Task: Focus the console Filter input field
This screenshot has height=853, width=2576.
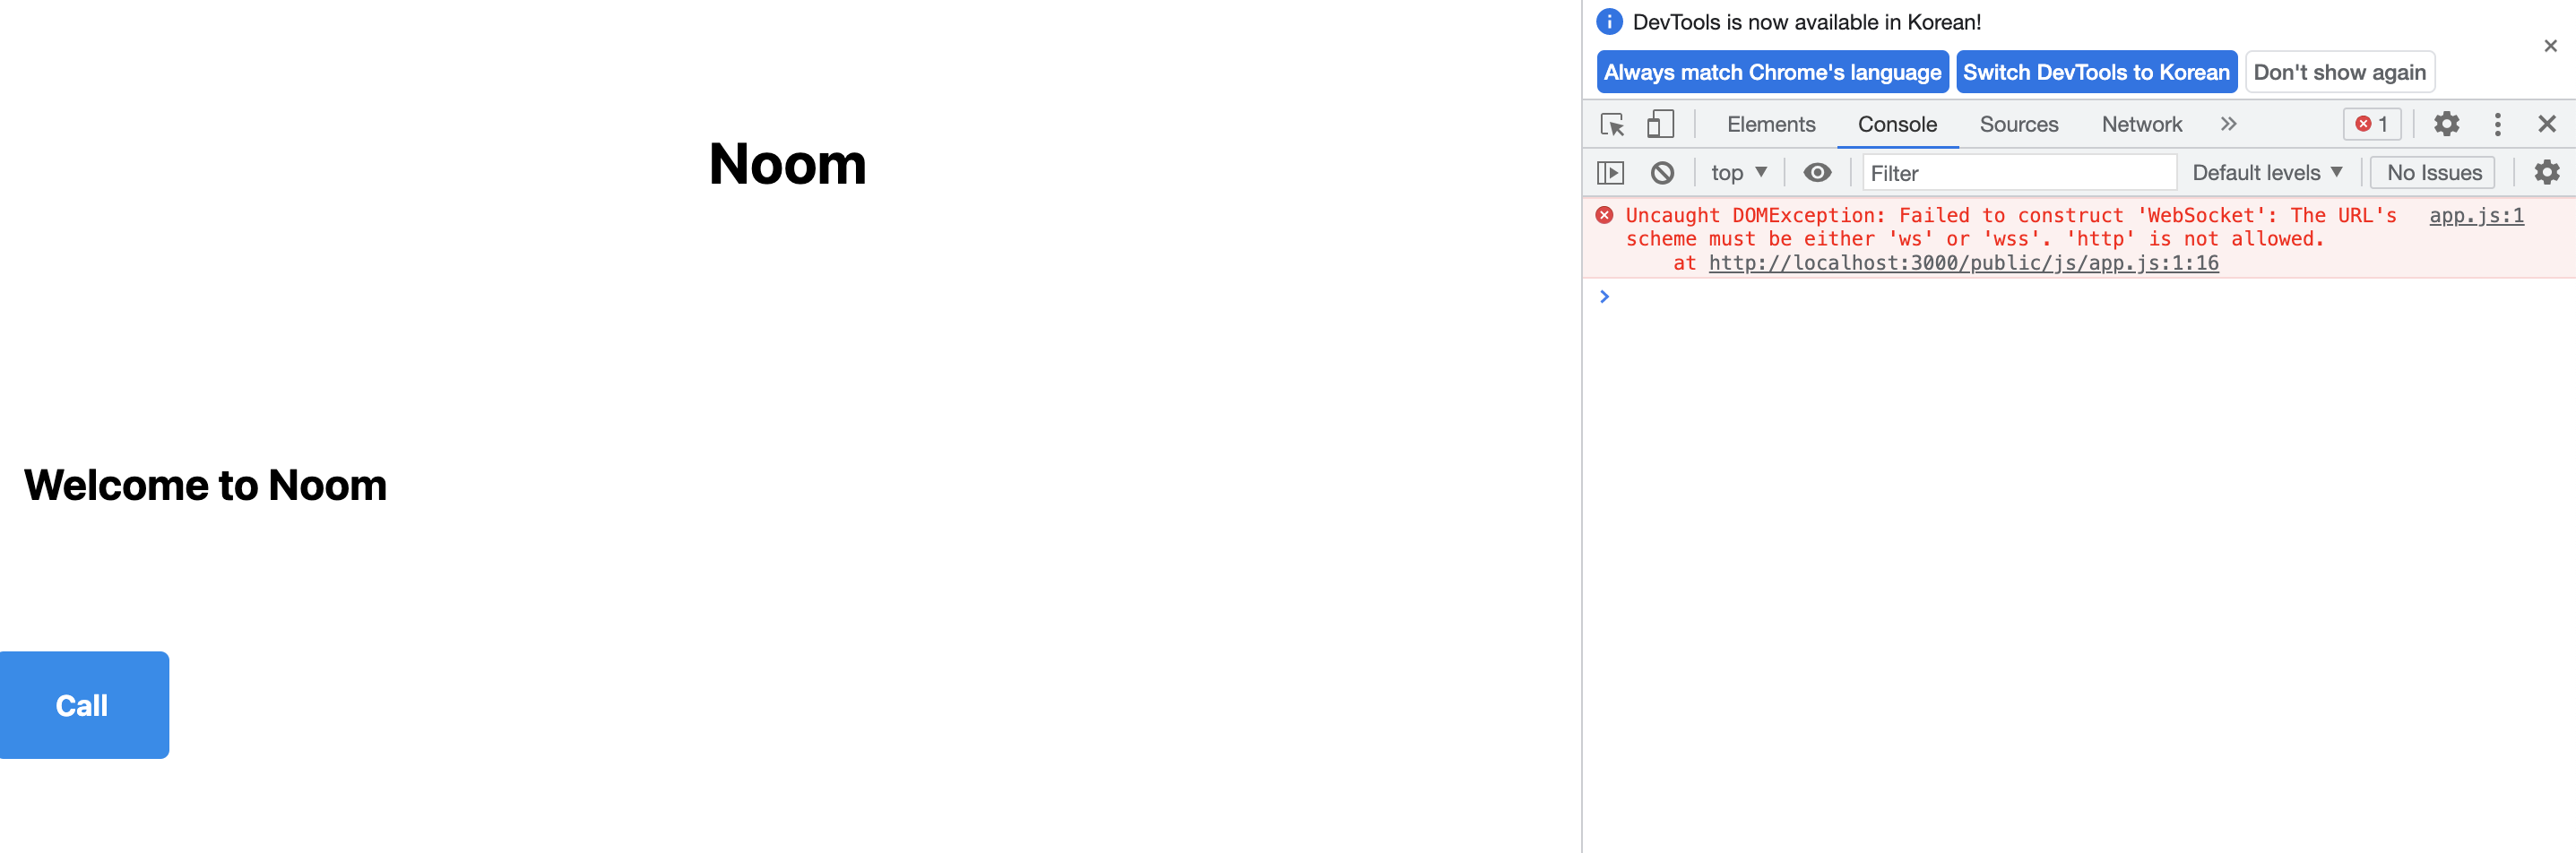Action: coord(2018,173)
